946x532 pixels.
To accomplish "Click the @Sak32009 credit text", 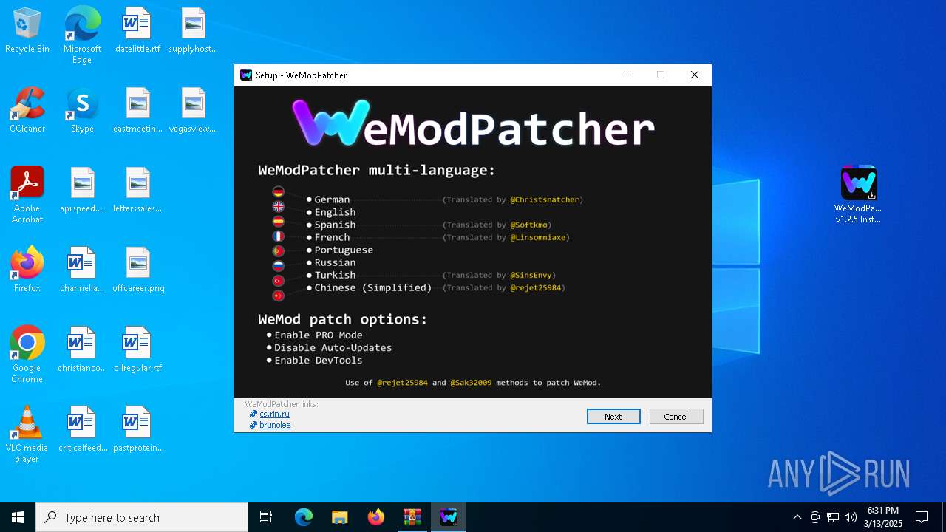I will [x=471, y=383].
